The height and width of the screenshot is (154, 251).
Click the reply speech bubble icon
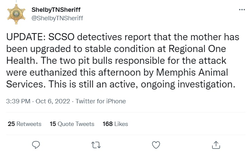point(36,145)
